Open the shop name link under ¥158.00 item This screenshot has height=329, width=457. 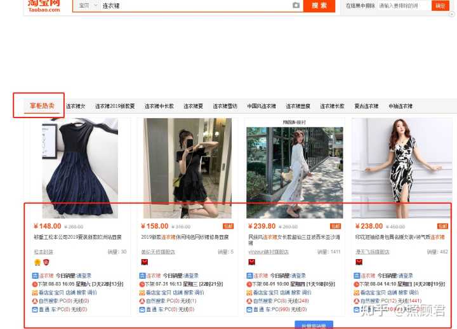tap(158, 252)
